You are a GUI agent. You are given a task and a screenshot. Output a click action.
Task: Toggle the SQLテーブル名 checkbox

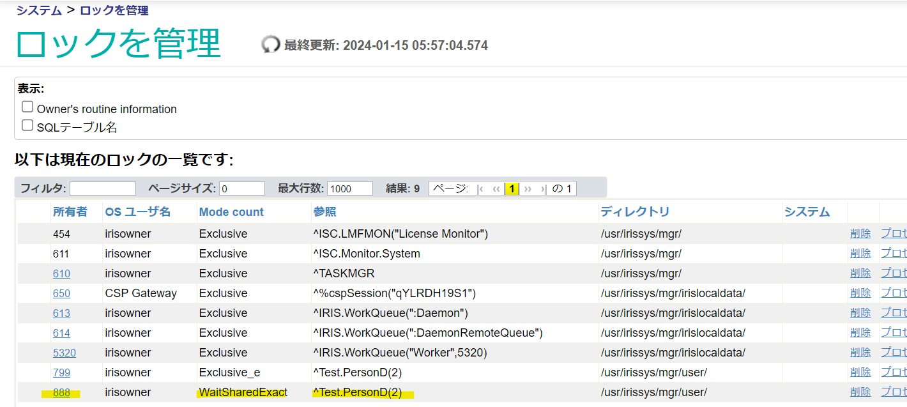click(x=27, y=125)
